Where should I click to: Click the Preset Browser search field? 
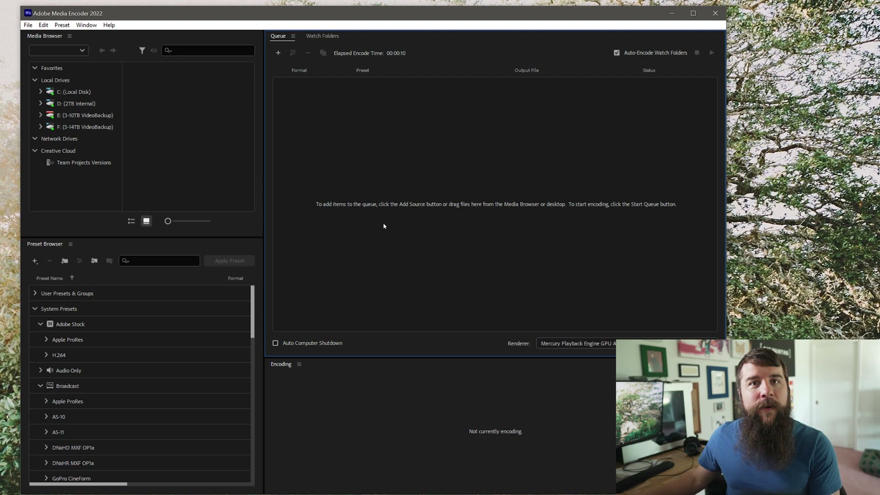159,261
